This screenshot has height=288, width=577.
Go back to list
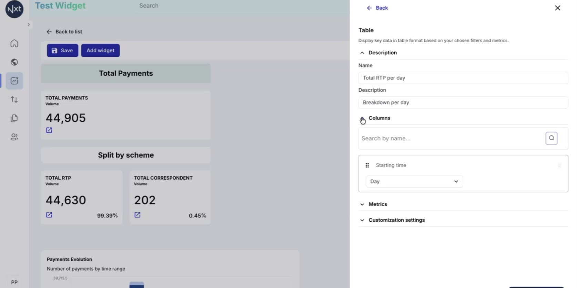tap(64, 32)
